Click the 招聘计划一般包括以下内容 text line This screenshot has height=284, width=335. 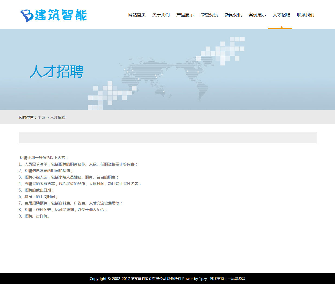pos(44,158)
